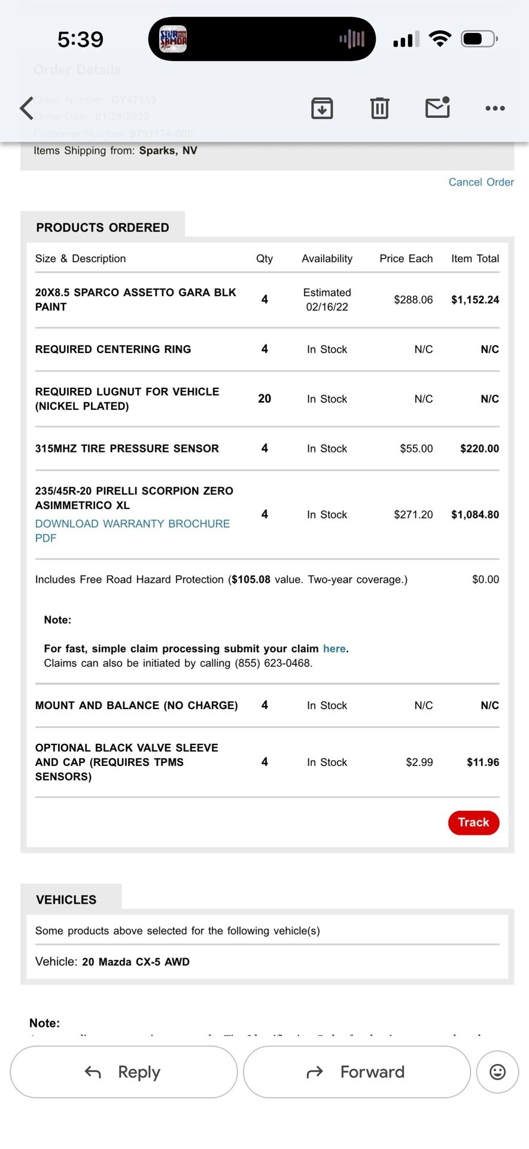Image resolution: width=529 pixels, height=1149 pixels.
Task: Tap the Reply button
Action: pos(123,1072)
